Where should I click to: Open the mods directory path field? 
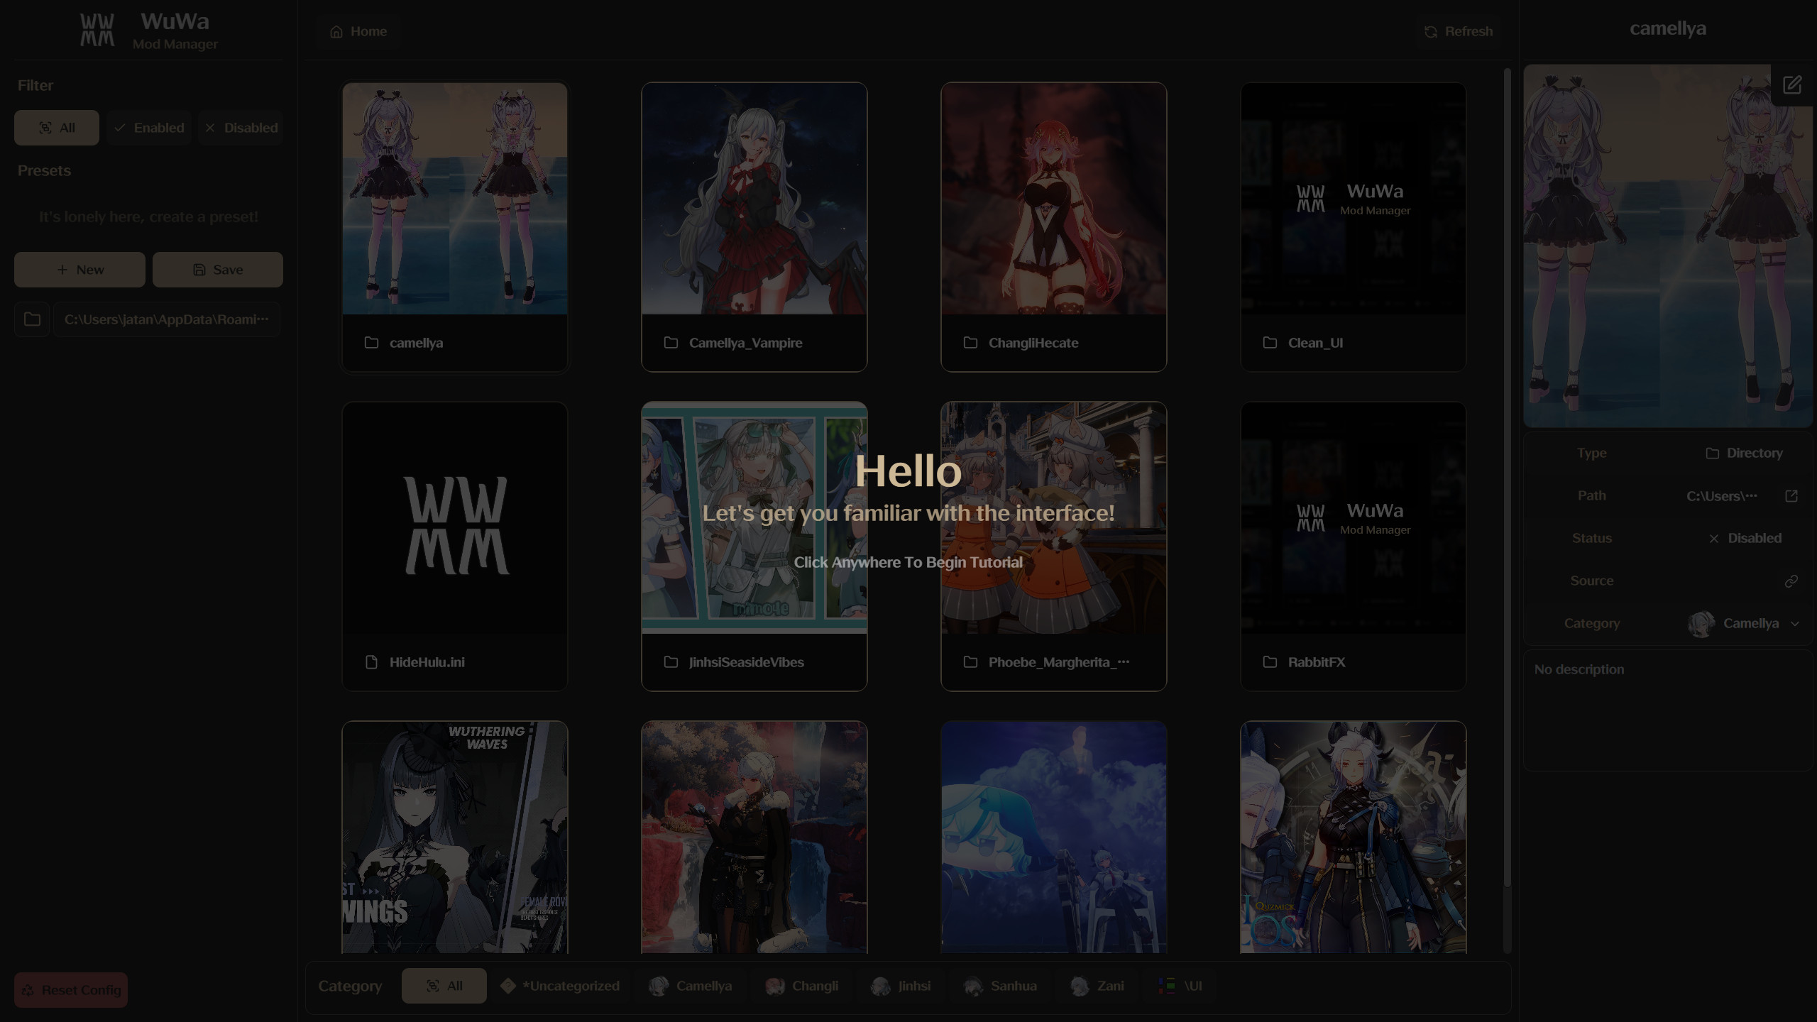click(166, 319)
